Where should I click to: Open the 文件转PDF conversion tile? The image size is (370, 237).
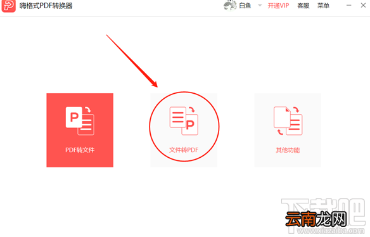click(184, 130)
